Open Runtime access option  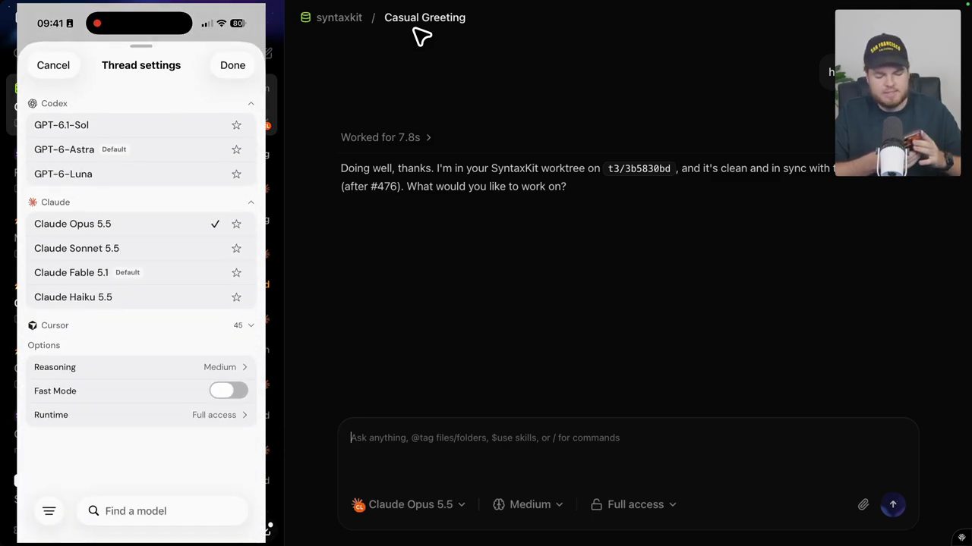(x=141, y=415)
